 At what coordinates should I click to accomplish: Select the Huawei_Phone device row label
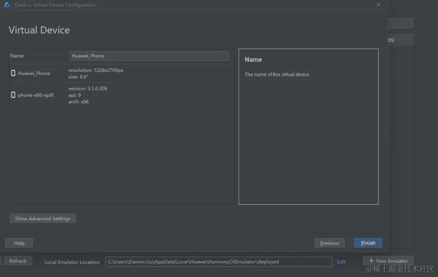[x=34, y=73]
